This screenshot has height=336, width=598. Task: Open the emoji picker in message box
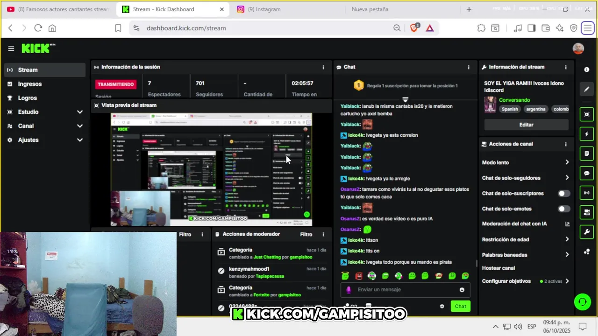[x=462, y=290]
